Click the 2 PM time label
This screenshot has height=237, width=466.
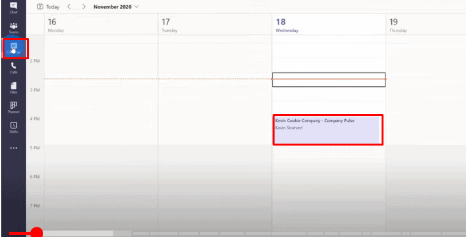pyautogui.click(x=35, y=61)
